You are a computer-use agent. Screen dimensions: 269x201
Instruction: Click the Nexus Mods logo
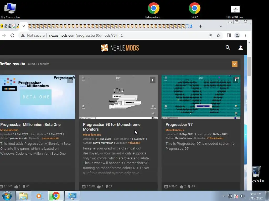[120, 48]
